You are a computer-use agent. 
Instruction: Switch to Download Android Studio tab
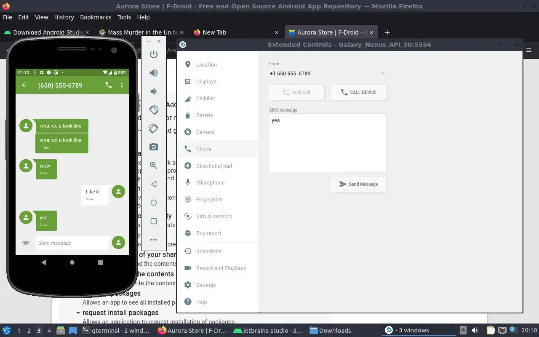point(46,32)
